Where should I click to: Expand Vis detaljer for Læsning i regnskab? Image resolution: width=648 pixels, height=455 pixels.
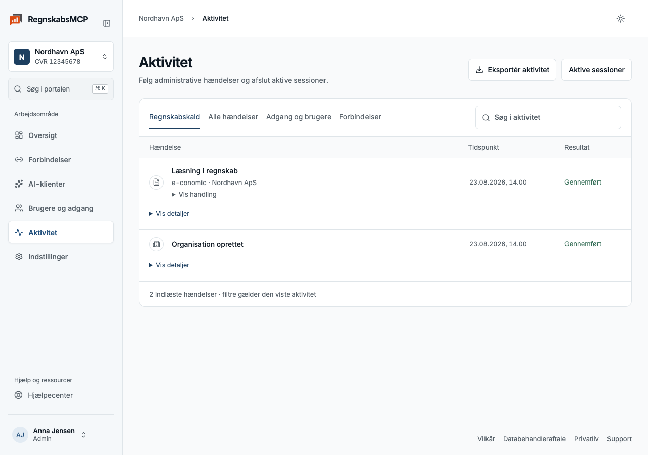point(169,214)
